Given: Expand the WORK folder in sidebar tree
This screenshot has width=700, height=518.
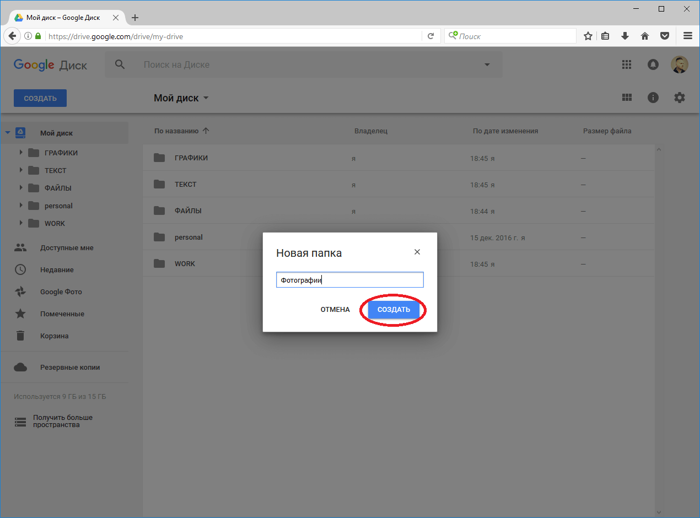Looking at the screenshot, I should [x=21, y=223].
